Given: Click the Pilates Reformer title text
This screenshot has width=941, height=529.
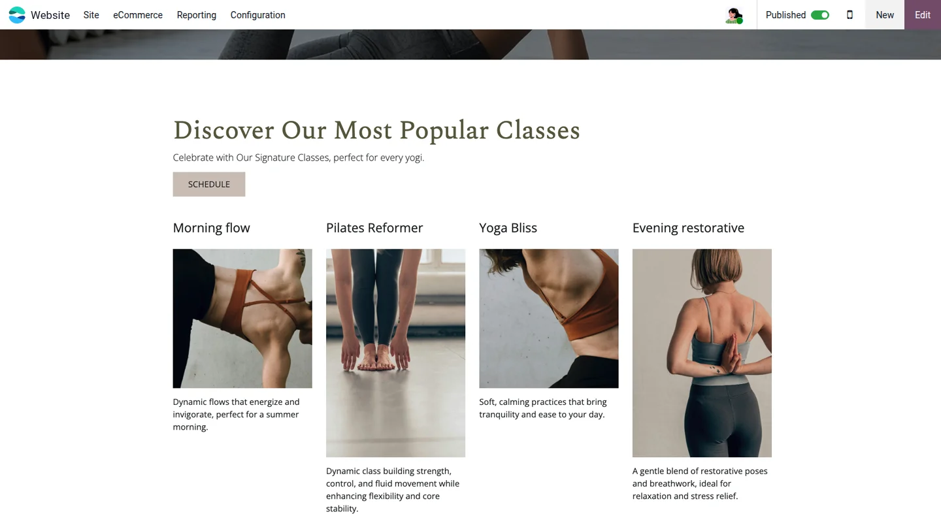Looking at the screenshot, I should (x=374, y=228).
